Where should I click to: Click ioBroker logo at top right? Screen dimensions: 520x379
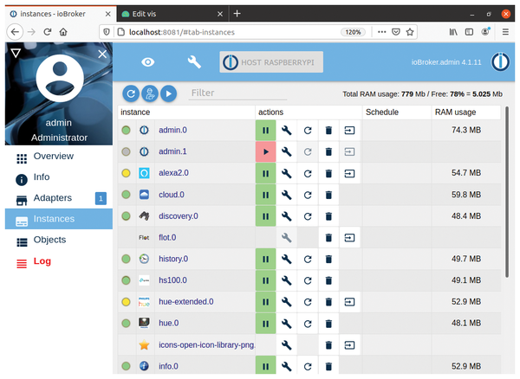pos(500,62)
